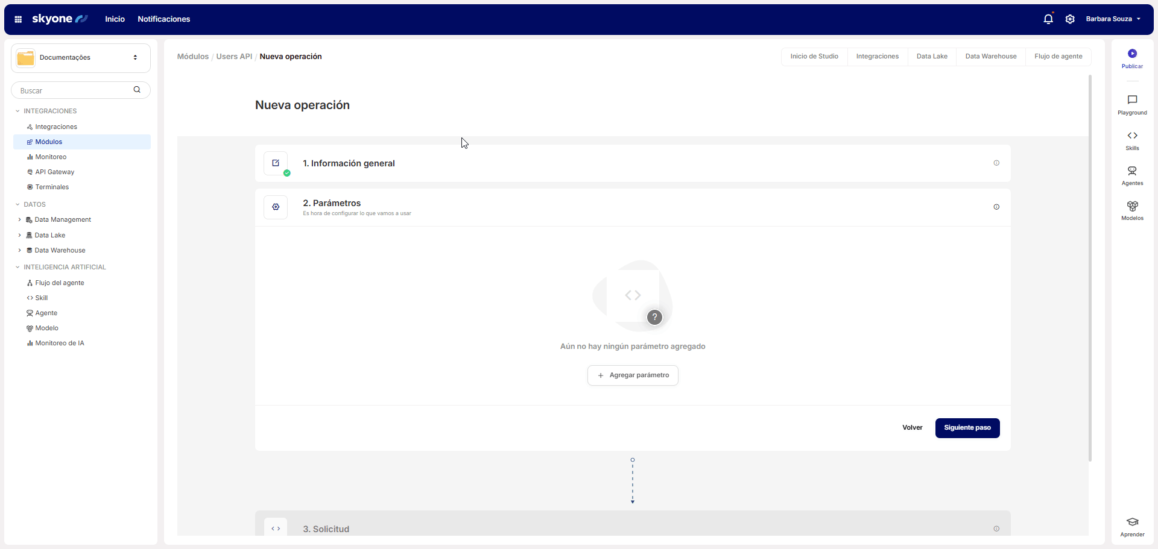Screen dimensions: 1158x549
Task: Open the Publicar panel icon
Action: tap(1132, 54)
